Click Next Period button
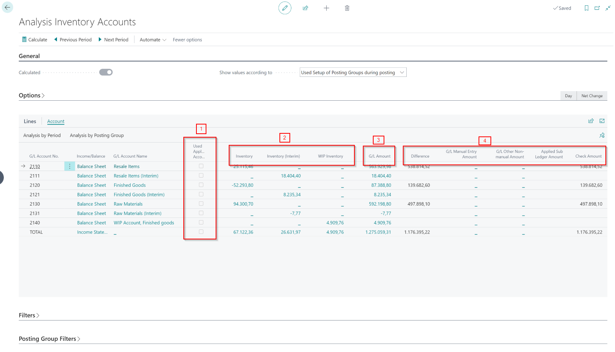This screenshot has width=615, height=352. (x=113, y=40)
